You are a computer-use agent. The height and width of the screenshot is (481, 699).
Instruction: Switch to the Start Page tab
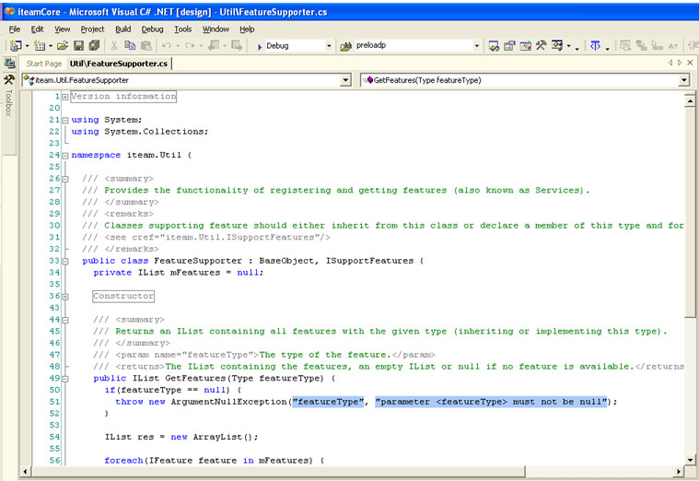43,64
